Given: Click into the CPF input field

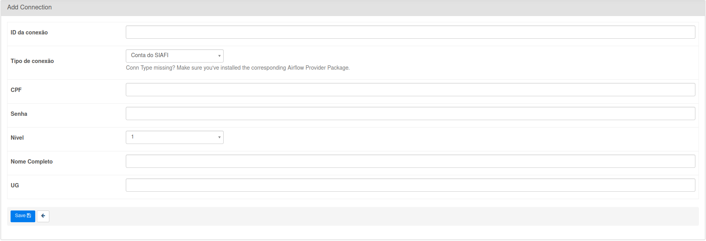Looking at the screenshot, I should point(410,90).
